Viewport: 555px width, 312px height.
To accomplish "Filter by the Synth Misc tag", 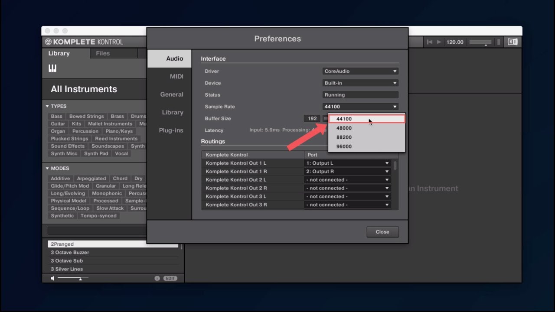I will (x=64, y=153).
